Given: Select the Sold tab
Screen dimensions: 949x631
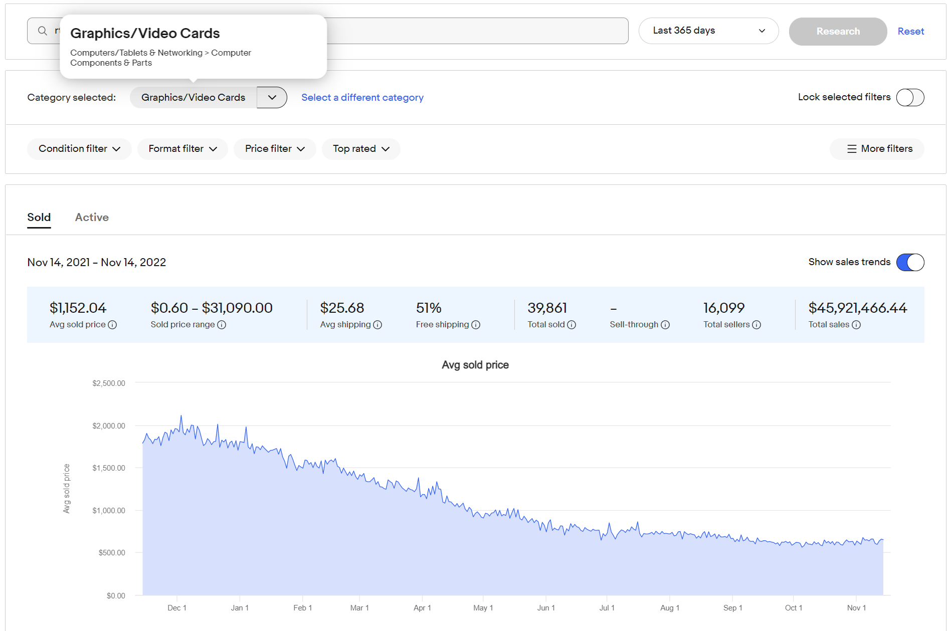Looking at the screenshot, I should tap(39, 218).
